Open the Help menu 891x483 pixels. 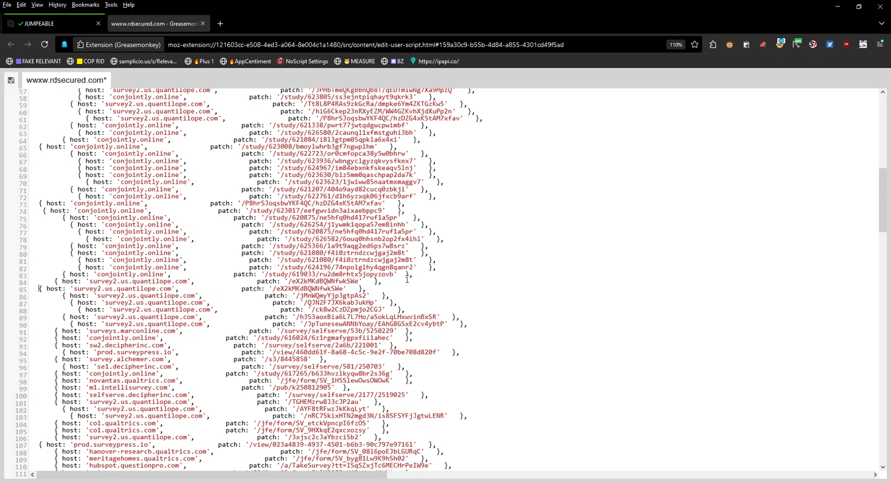click(x=129, y=5)
